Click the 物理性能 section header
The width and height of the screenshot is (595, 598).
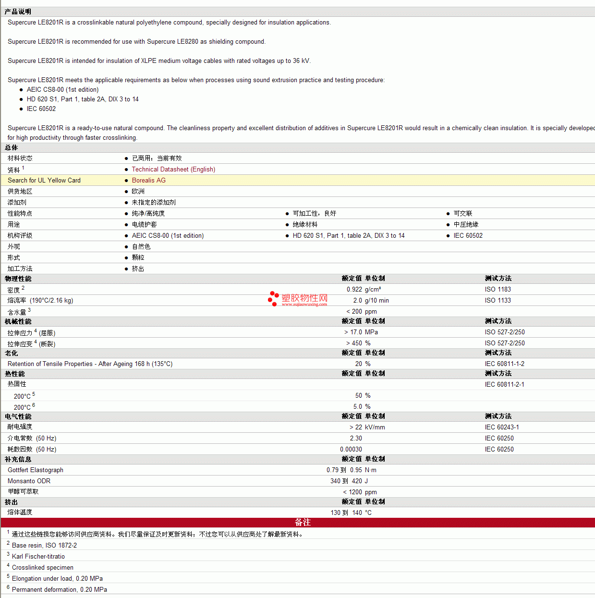tap(18, 279)
